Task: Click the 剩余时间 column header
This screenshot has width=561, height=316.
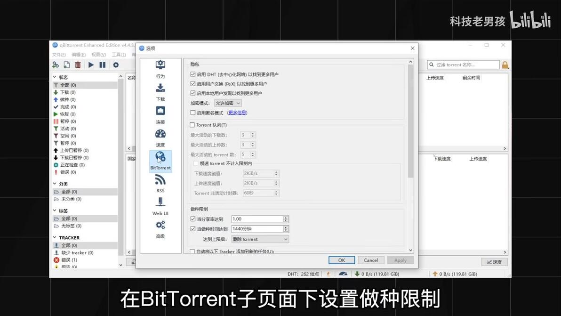Action: pos(471,78)
